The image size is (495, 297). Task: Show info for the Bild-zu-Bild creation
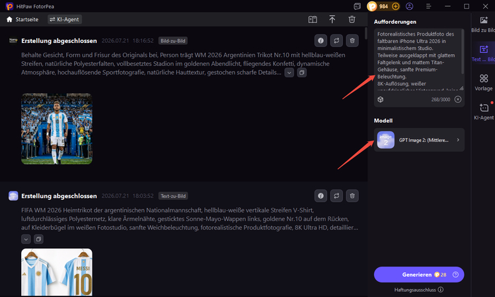(x=321, y=41)
